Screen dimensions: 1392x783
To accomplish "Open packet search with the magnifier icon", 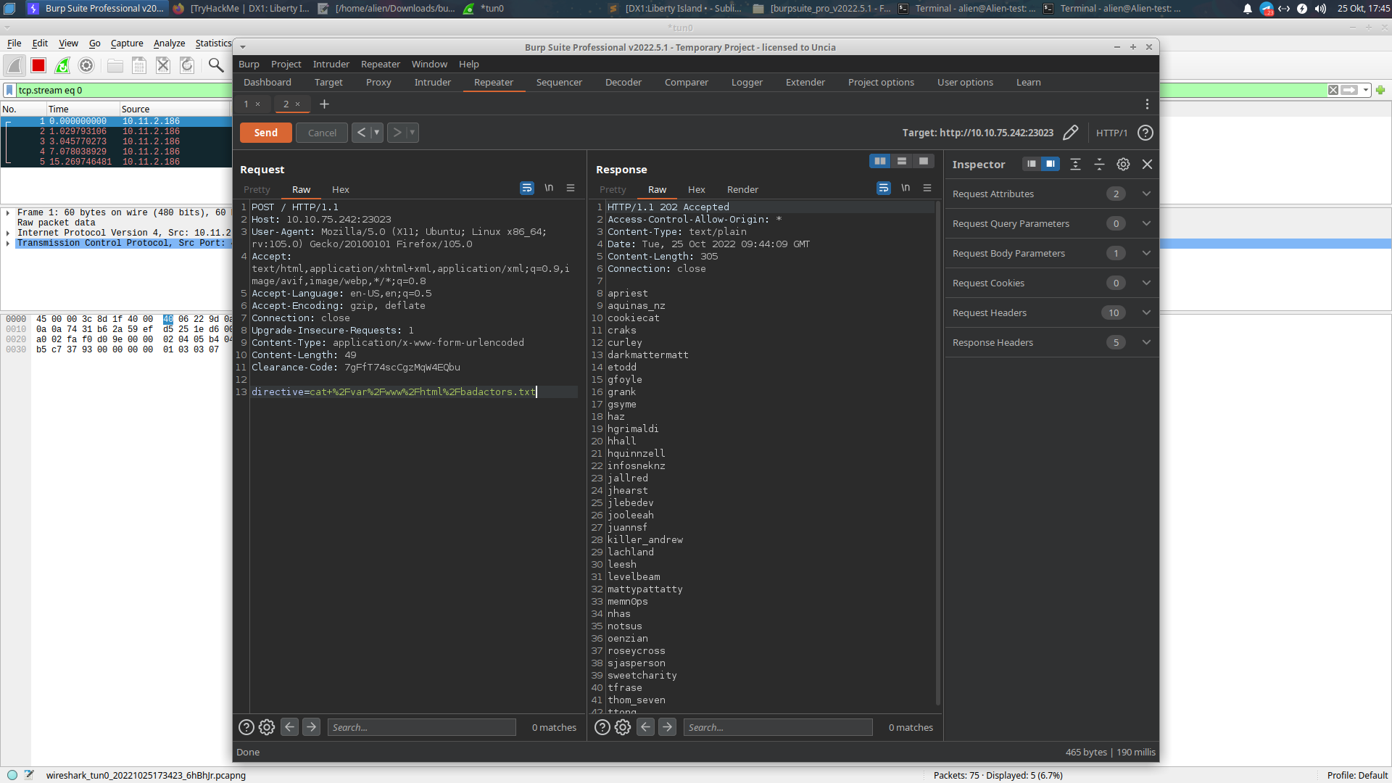I will click(x=215, y=65).
